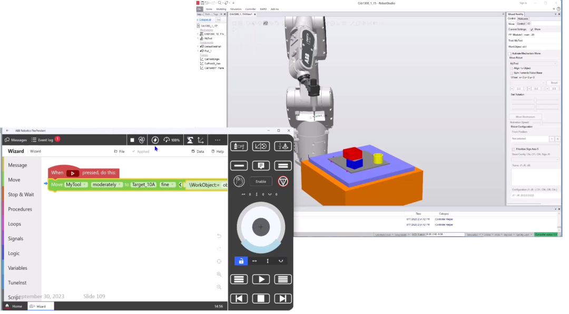
Task: Select the Loops category in Wizard
Action: pos(15,224)
